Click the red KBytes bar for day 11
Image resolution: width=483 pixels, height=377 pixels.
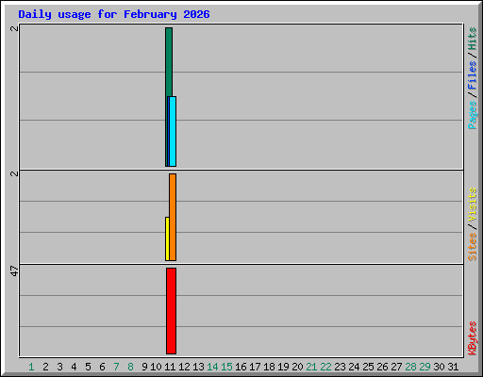171,311
